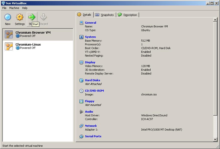Click power state icon of Chromium-Linux

click(18, 48)
